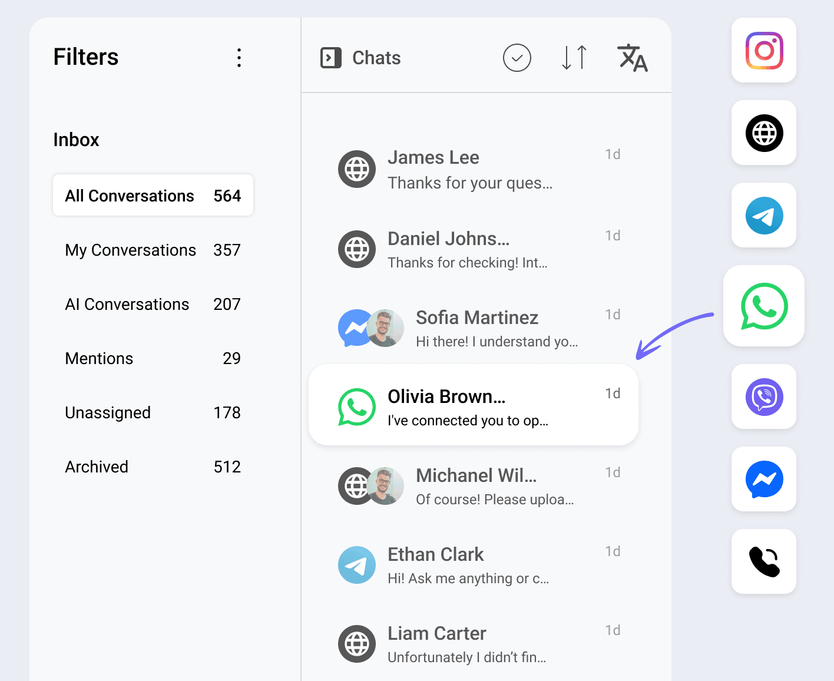Click Sofia Martinez's profile avatar
The image size is (834, 681).
[386, 328]
